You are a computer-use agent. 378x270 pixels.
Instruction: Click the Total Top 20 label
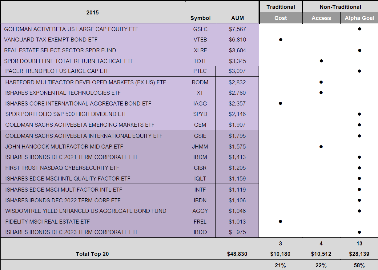pos(92,254)
